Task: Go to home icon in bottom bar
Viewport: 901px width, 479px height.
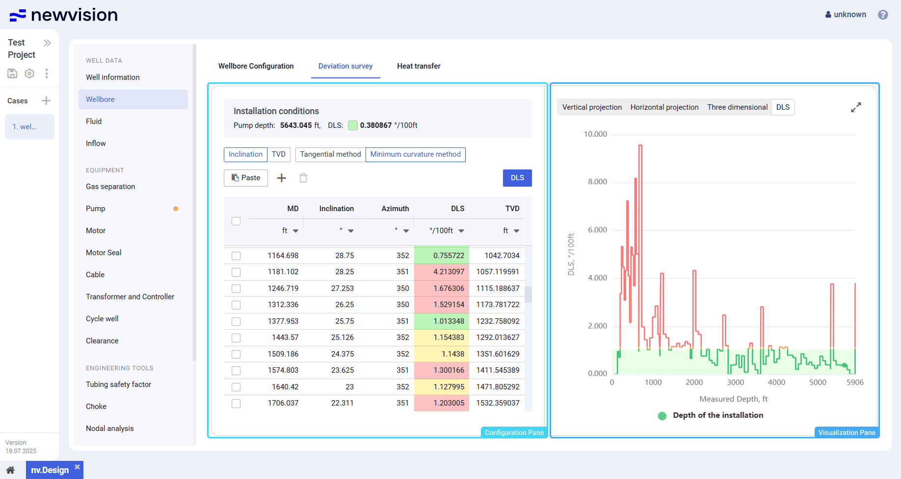Action: [x=10, y=470]
